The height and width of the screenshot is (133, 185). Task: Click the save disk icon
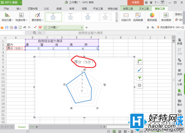[x=7, y=28]
